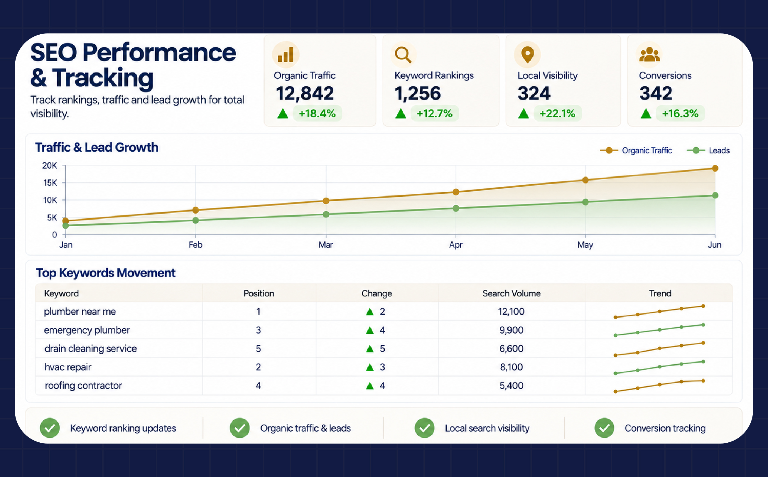Click the change arrow in hvac repair row
Image resolution: width=768 pixels, height=477 pixels.
pyautogui.click(x=370, y=367)
